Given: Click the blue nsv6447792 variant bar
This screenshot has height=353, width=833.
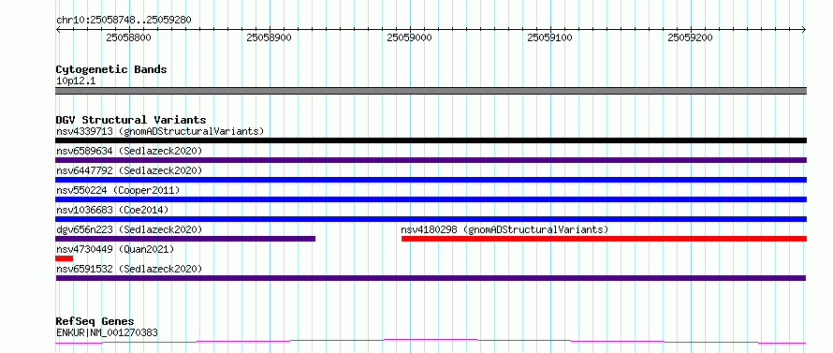Looking at the screenshot, I should click(431, 180).
